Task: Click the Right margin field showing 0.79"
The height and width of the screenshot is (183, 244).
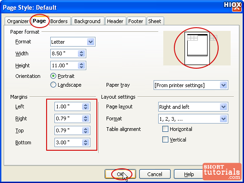Action: click(x=68, y=118)
